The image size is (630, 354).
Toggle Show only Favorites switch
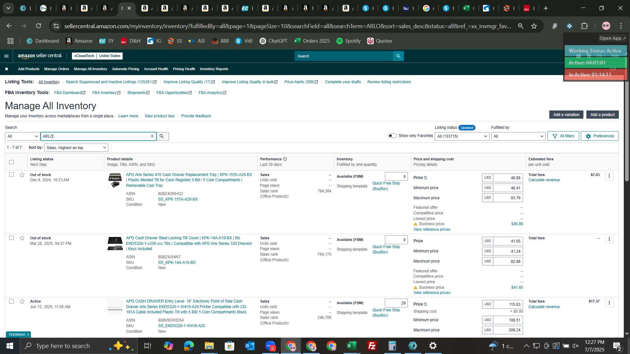[x=392, y=136]
